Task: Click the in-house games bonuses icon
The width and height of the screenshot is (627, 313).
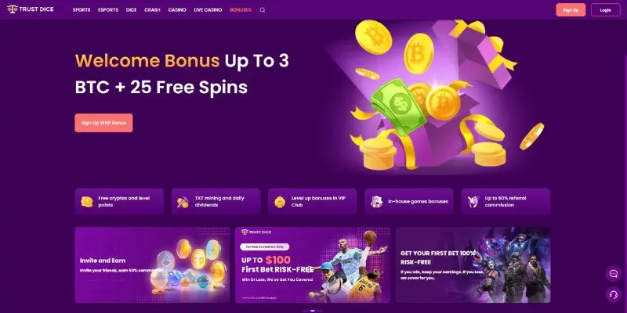Action: coord(376,202)
